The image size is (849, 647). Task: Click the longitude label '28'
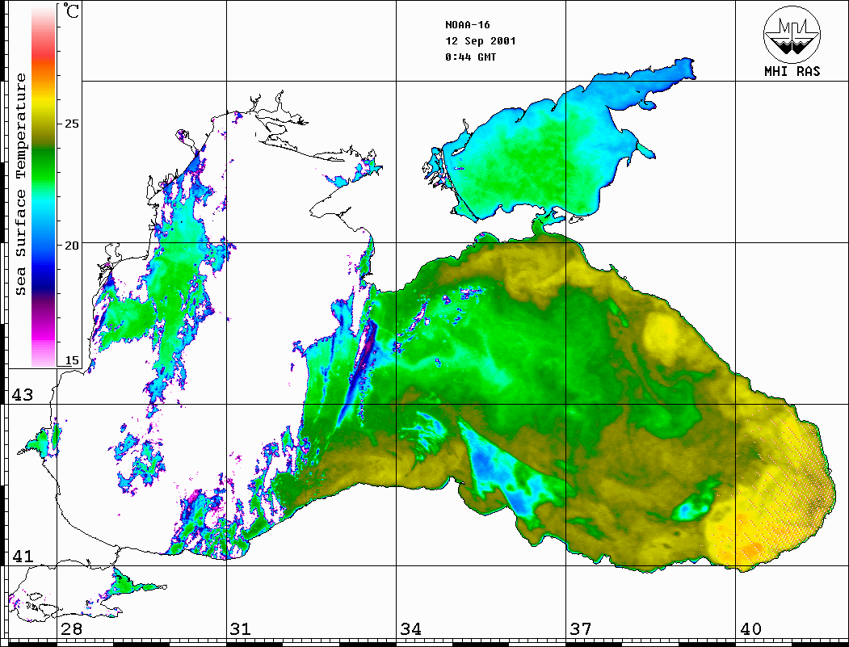[71, 629]
